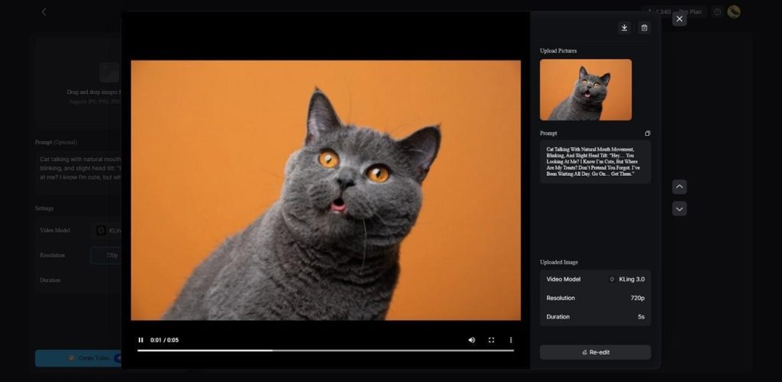This screenshot has width=782, height=382.
Task: Close the video preview dialog
Action: pyautogui.click(x=679, y=19)
